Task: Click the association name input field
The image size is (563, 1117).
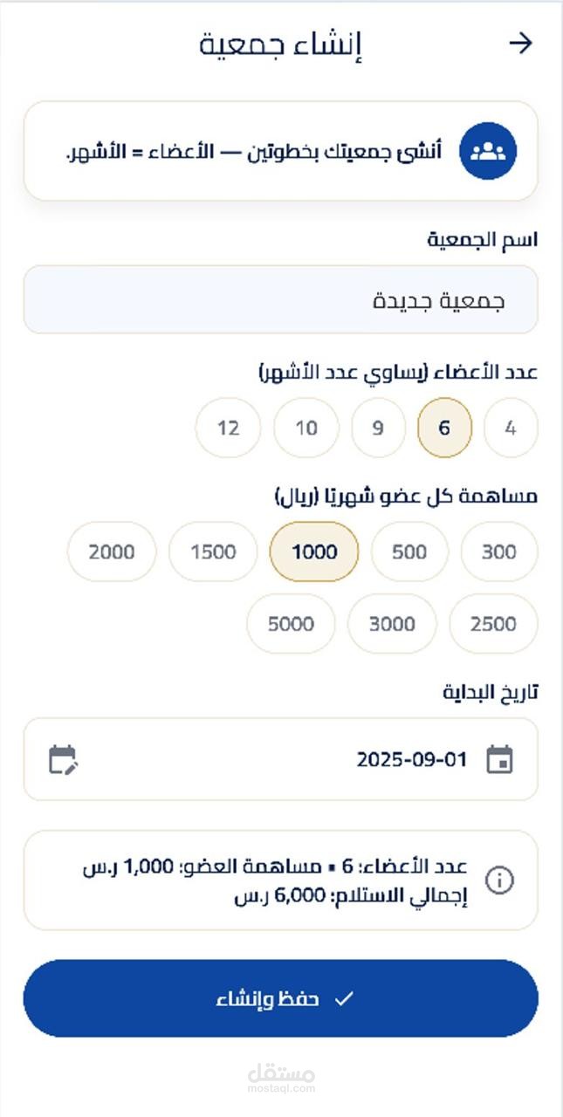Action: 281,300
